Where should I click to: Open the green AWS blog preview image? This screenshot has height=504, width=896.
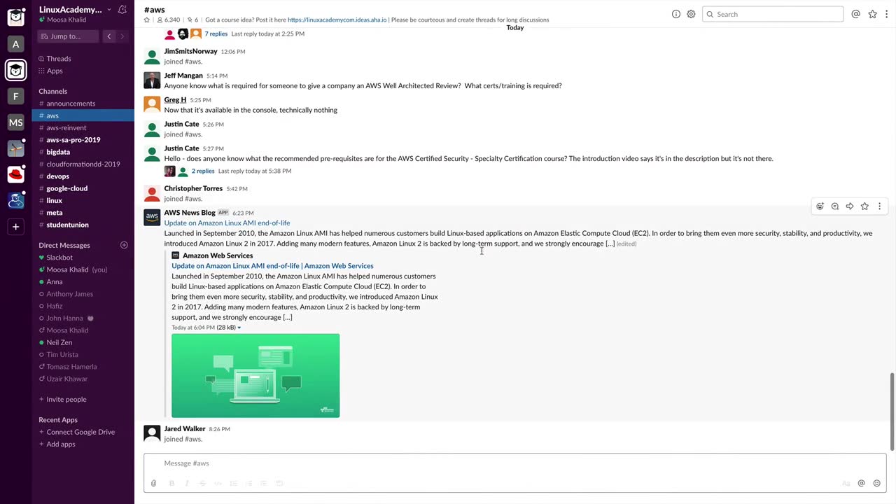pyautogui.click(x=255, y=376)
